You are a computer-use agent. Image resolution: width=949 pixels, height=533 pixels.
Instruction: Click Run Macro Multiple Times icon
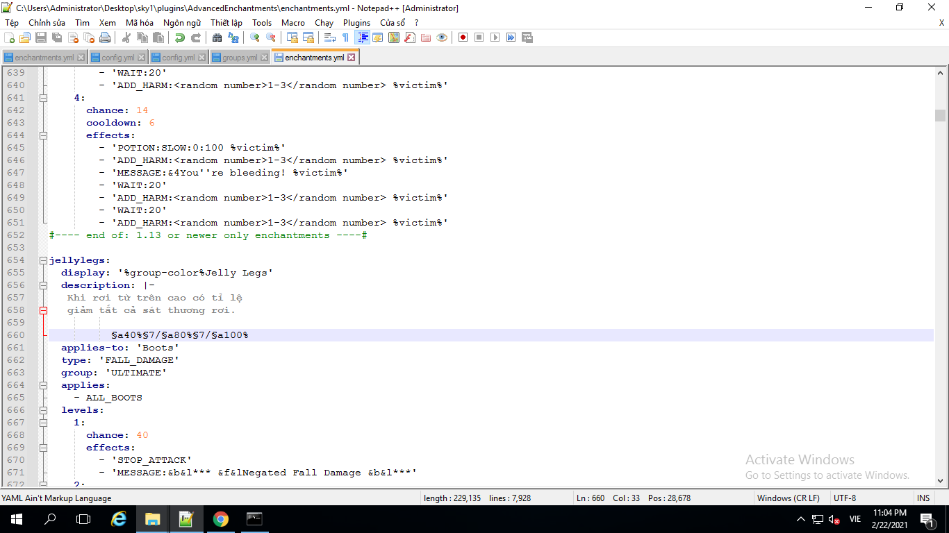click(x=511, y=37)
